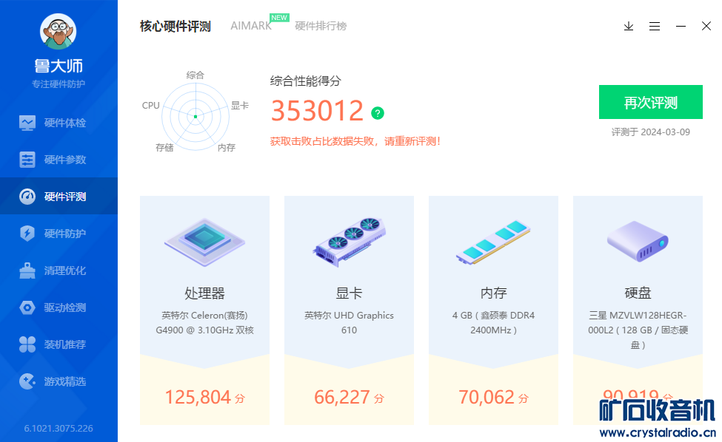Screen dimensions: 722x442
Task: Open 硬件参数 in the sidebar
Action: pyautogui.click(x=59, y=160)
